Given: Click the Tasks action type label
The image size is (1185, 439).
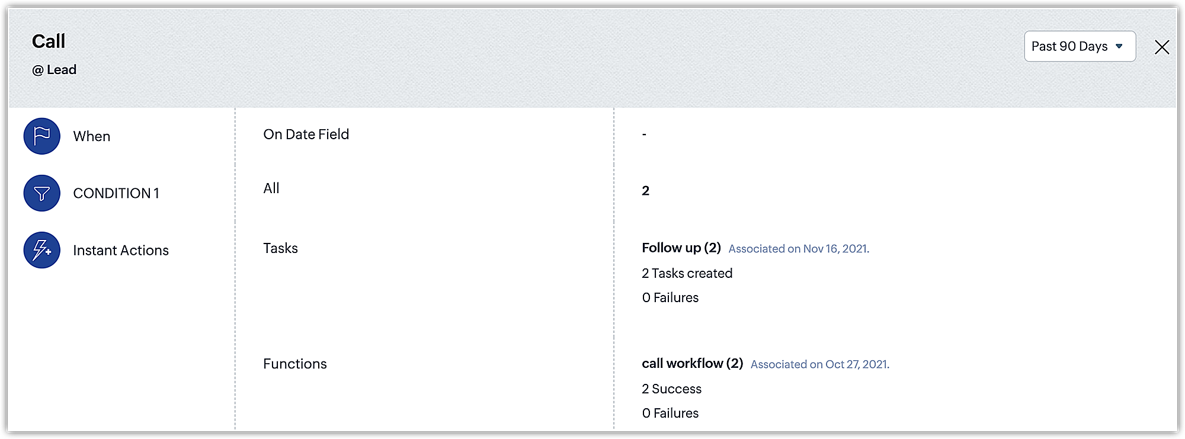Looking at the screenshot, I should click(280, 248).
